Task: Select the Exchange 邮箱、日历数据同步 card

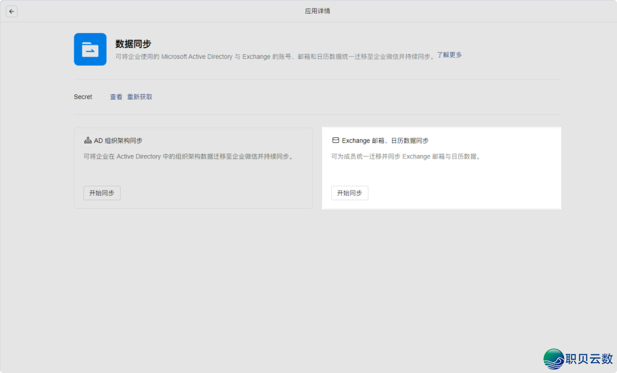Action: (441, 168)
